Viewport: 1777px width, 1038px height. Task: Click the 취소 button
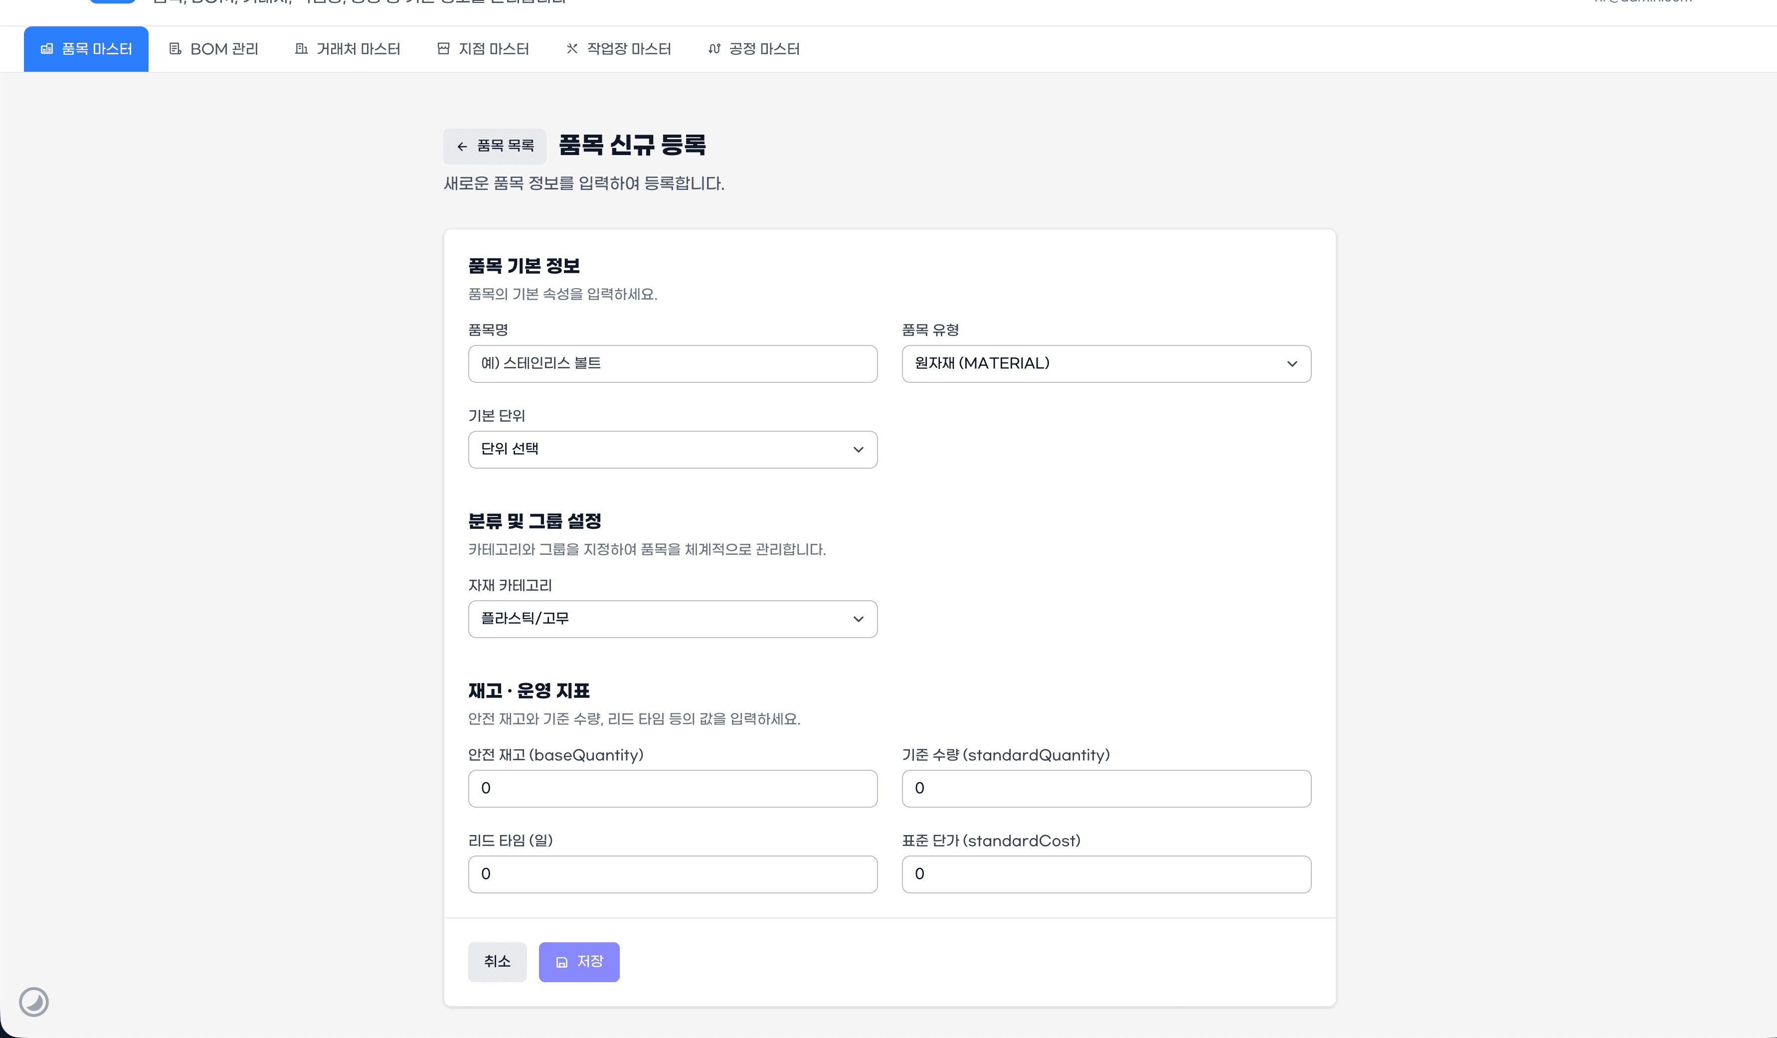497,962
